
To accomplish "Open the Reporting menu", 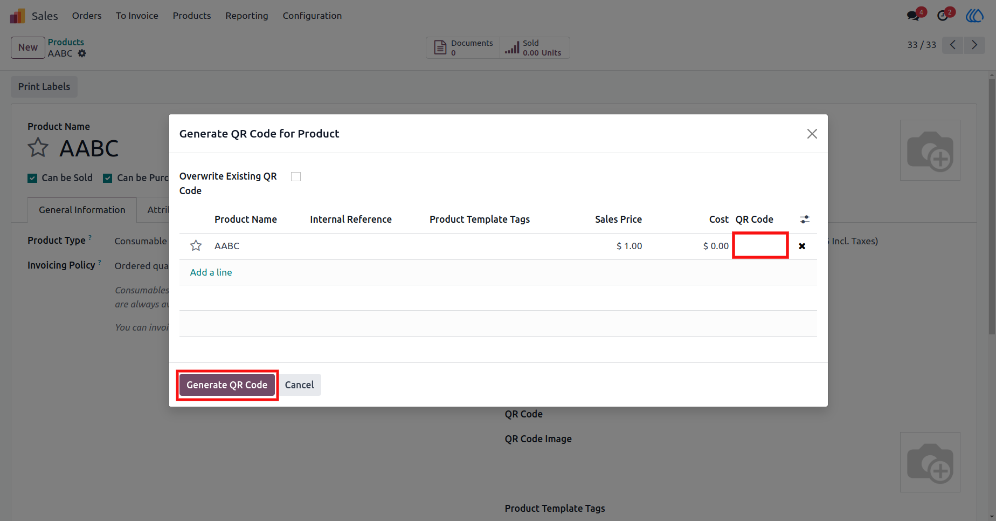I will coord(247,16).
